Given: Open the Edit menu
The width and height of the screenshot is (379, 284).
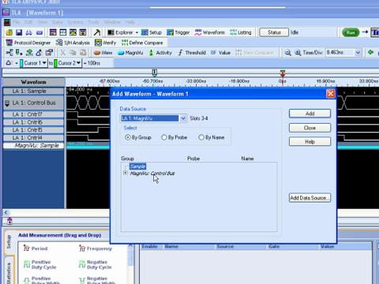Looking at the screenshot, I should pyautogui.click(x=28, y=22).
